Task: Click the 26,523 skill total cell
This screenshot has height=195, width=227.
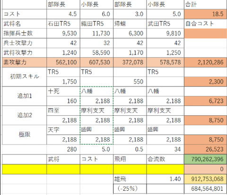Action: [206, 149]
